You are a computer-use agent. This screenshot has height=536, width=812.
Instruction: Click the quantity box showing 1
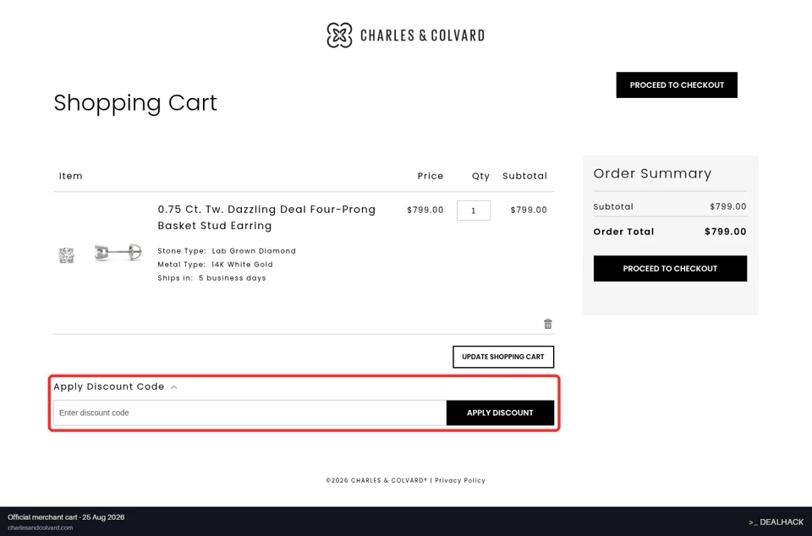point(474,211)
